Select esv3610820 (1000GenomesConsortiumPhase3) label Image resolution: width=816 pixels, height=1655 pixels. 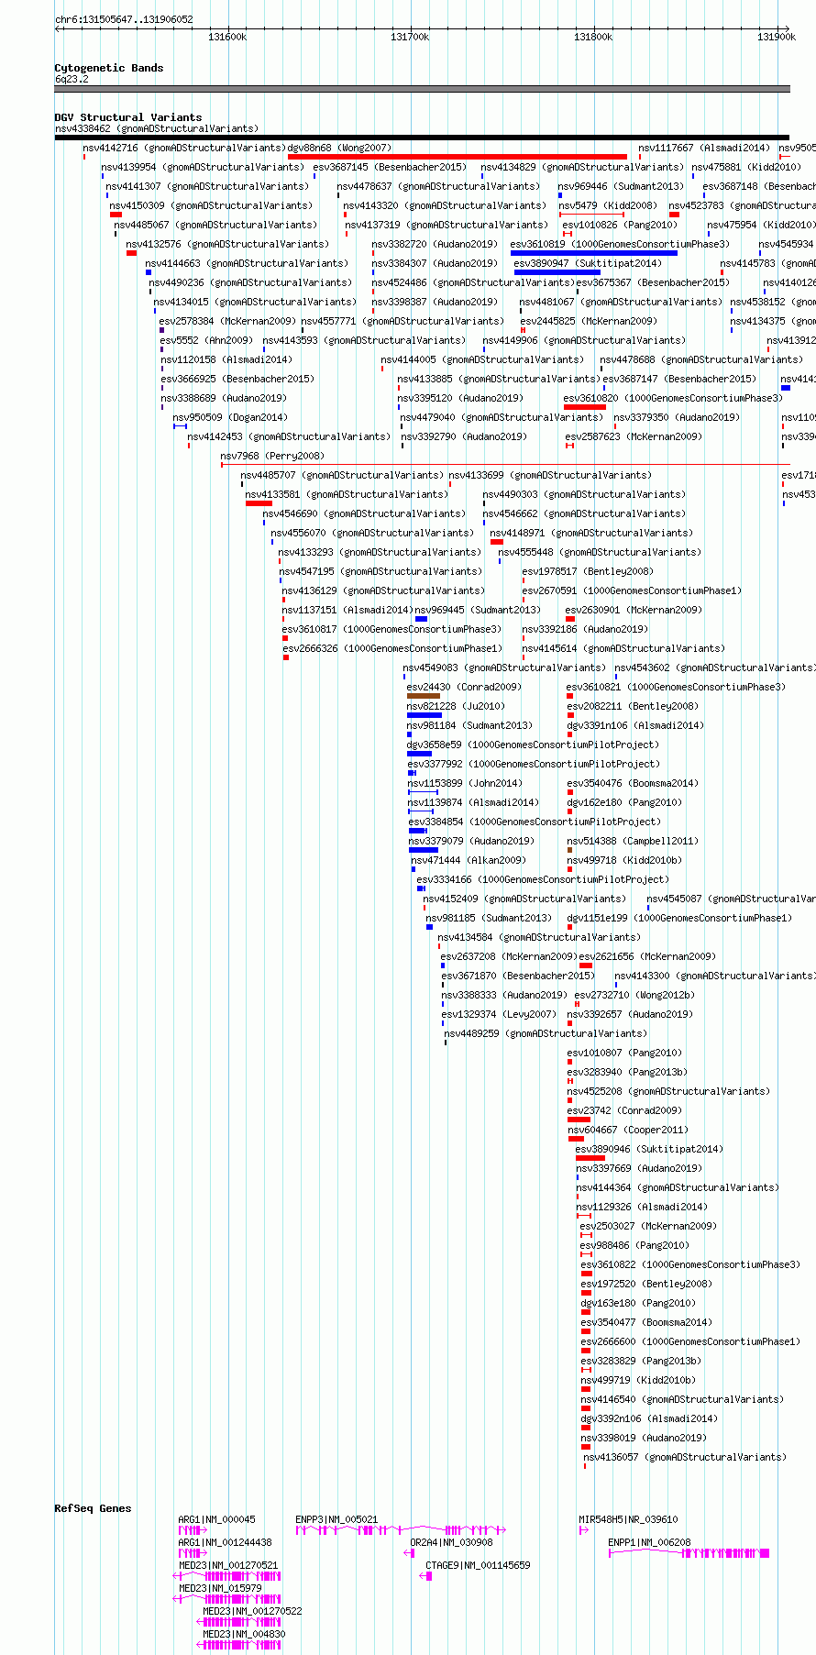[x=673, y=398]
